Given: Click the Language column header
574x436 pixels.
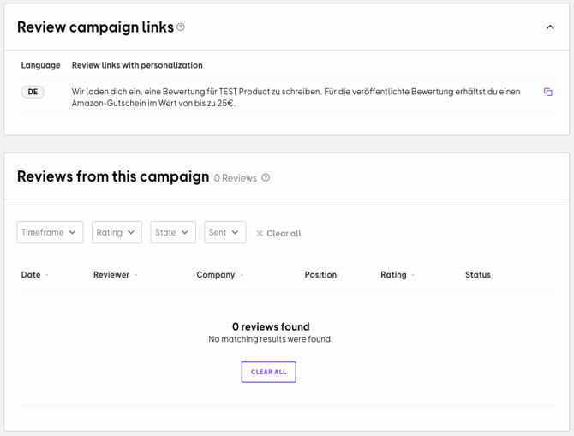Looking at the screenshot, I should point(40,65).
